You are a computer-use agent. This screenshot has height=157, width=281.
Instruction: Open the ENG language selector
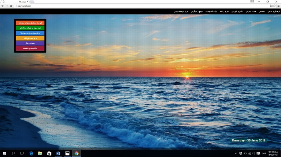coord(264,153)
